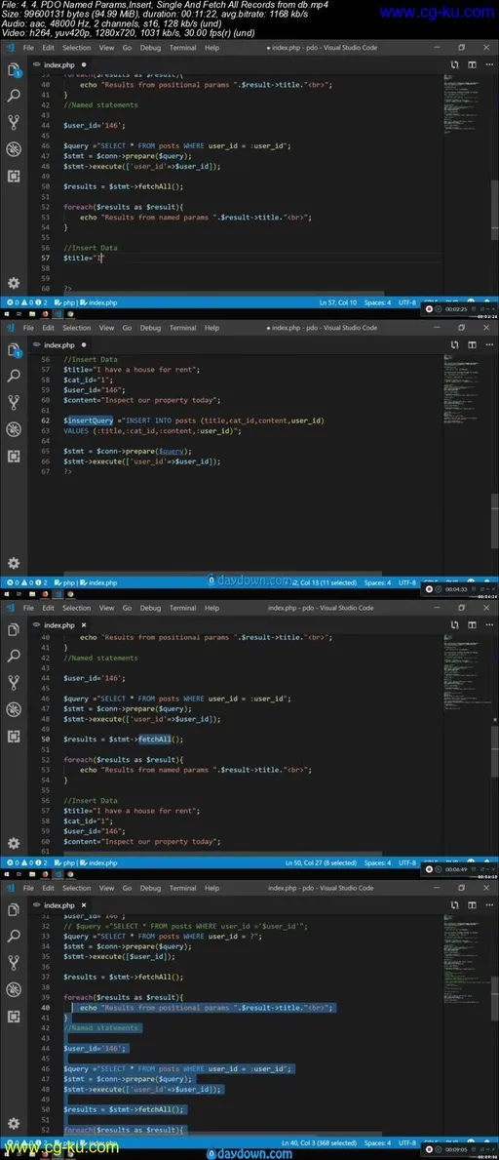Open Selection menu in the Ln 57, Col 10 frame

point(76,48)
